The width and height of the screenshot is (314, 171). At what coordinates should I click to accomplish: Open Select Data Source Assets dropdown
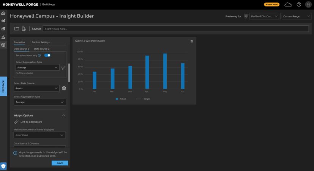pos(37,88)
